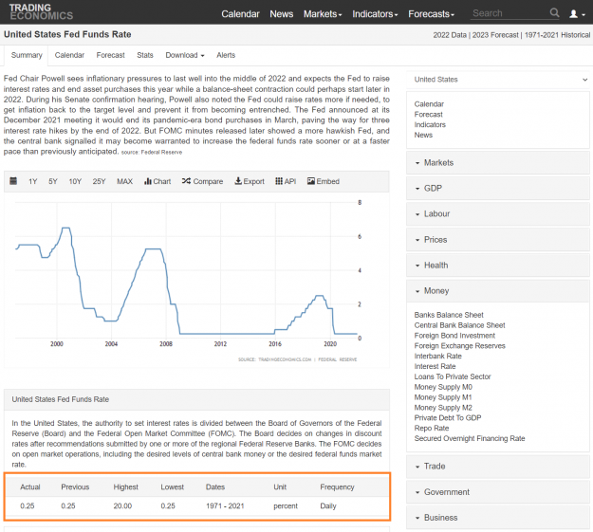
Task: Open the Chart type button
Action: click(158, 181)
